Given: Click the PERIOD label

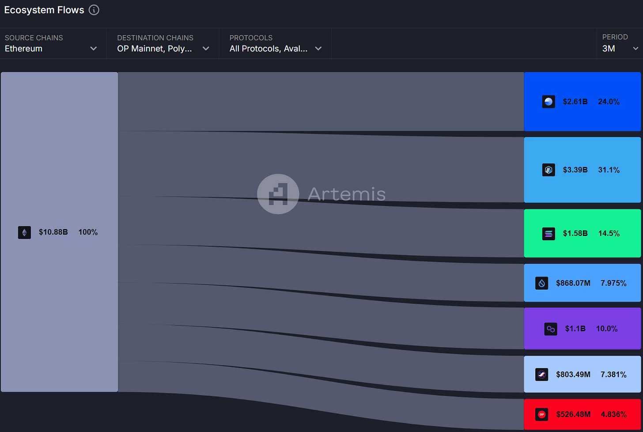Looking at the screenshot, I should pyautogui.click(x=615, y=37).
